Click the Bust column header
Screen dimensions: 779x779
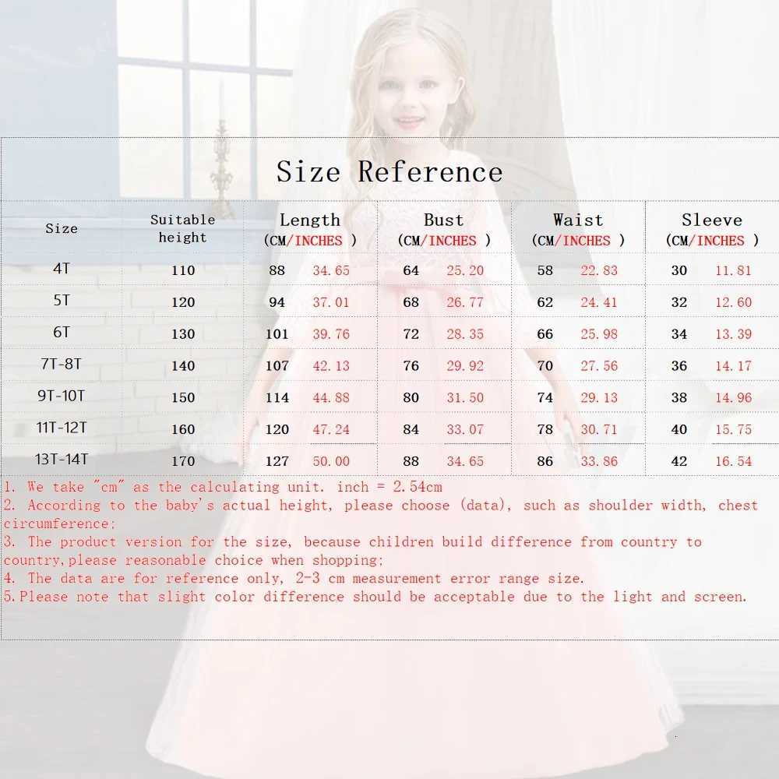tap(443, 228)
